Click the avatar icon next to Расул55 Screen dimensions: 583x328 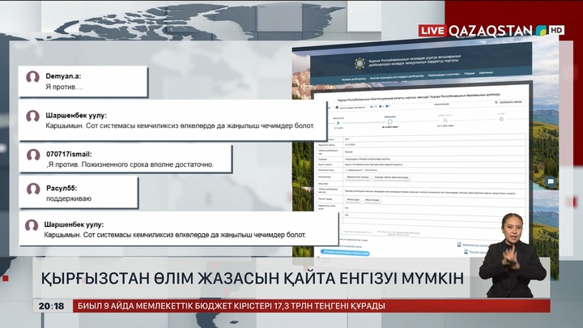(33, 190)
